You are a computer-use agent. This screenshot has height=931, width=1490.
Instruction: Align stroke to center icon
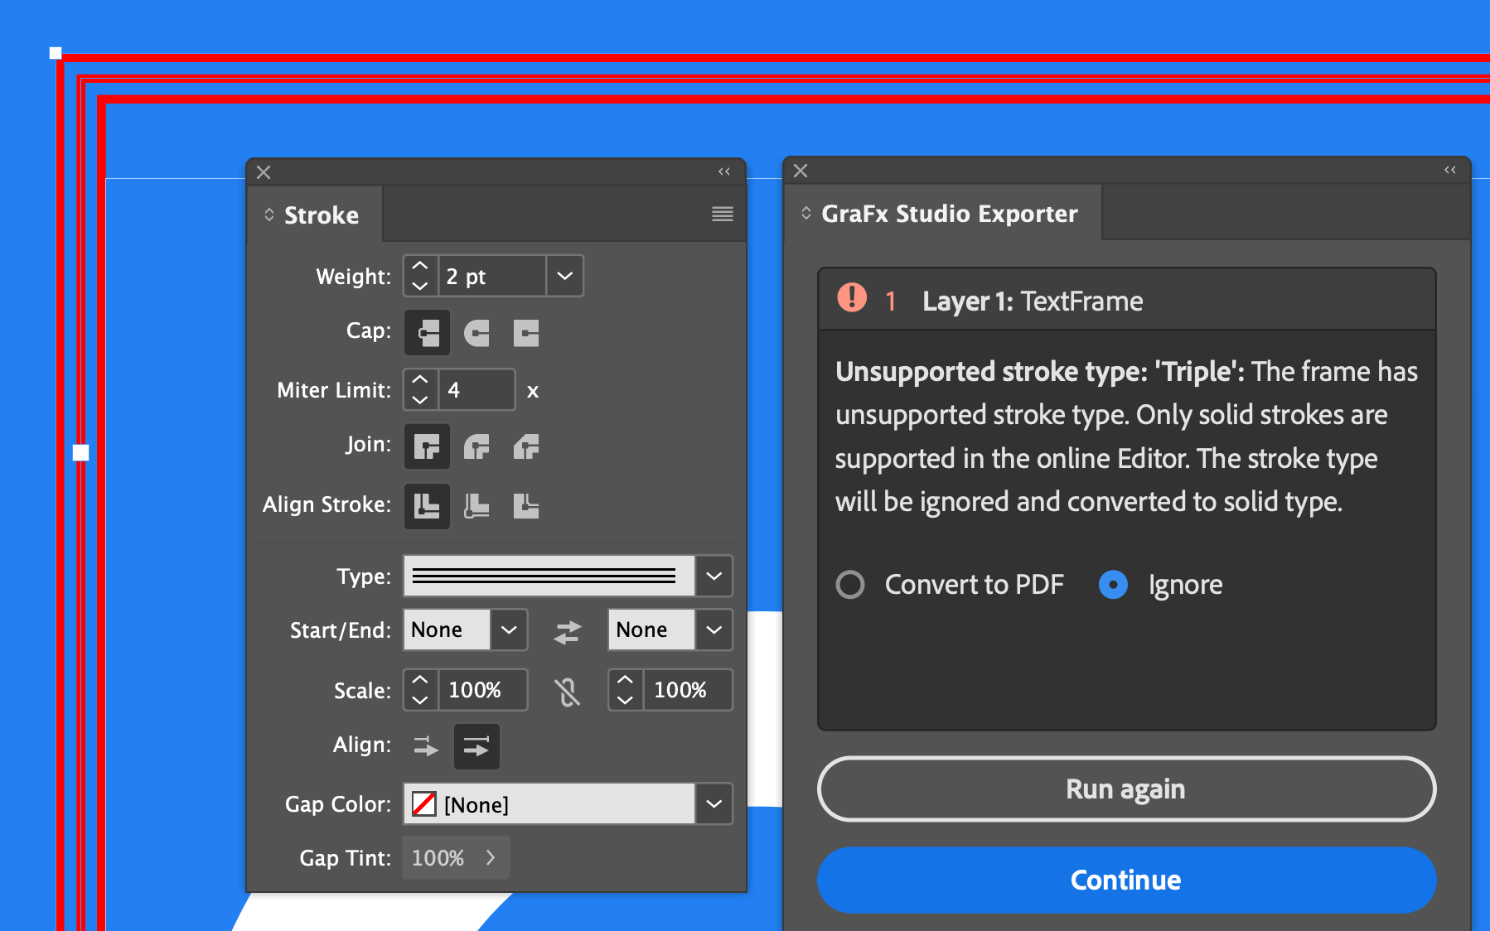click(427, 506)
